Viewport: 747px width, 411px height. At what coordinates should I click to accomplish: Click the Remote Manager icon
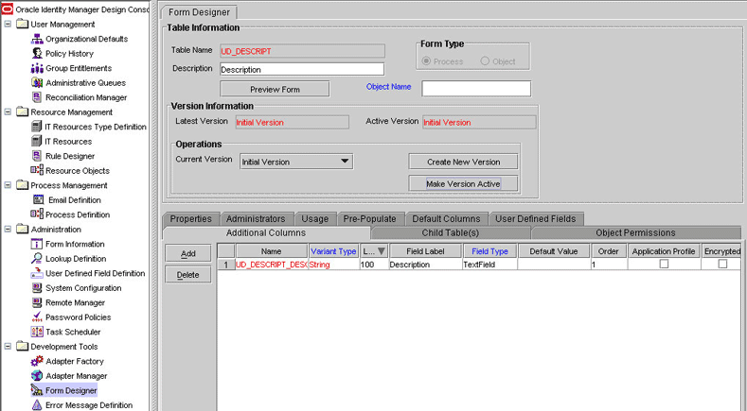click(x=37, y=302)
